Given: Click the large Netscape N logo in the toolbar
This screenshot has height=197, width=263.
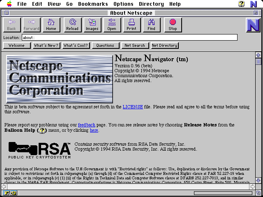Looking at the screenshot, I should point(253,25).
